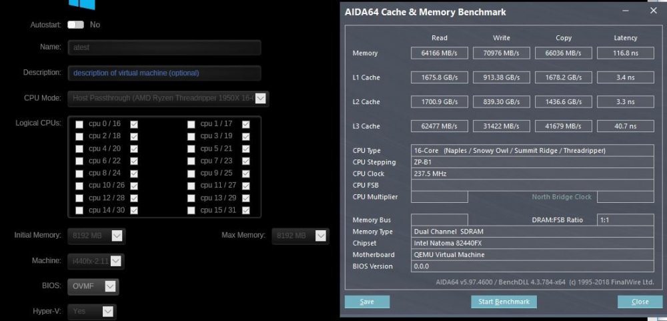Open the Initial Memory dropdown
The image size is (667, 321).
pos(97,236)
